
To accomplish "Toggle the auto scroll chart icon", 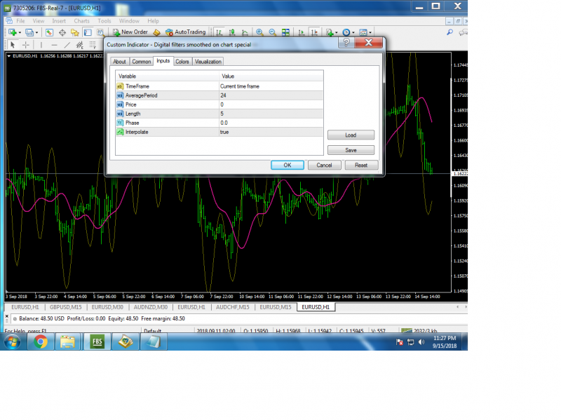I will point(302,32).
